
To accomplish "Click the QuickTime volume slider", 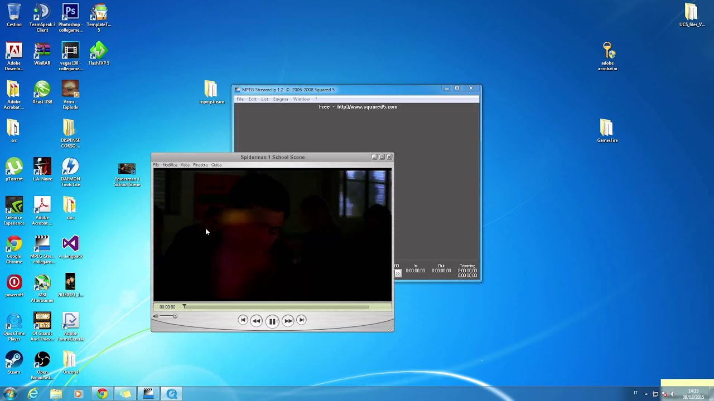I will pyautogui.click(x=168, y=316).
